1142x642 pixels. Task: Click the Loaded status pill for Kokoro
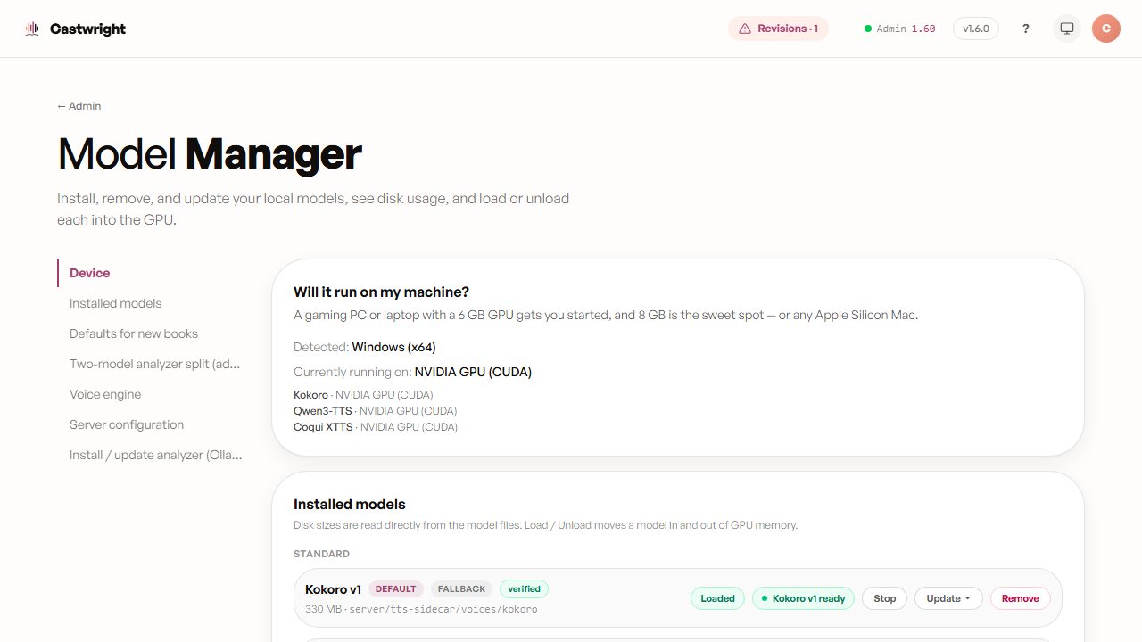click(x=717, y=598)
